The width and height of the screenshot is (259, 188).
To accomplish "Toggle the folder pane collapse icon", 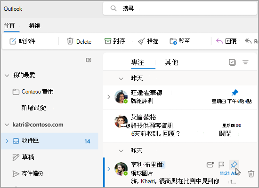I will [89, 60].
